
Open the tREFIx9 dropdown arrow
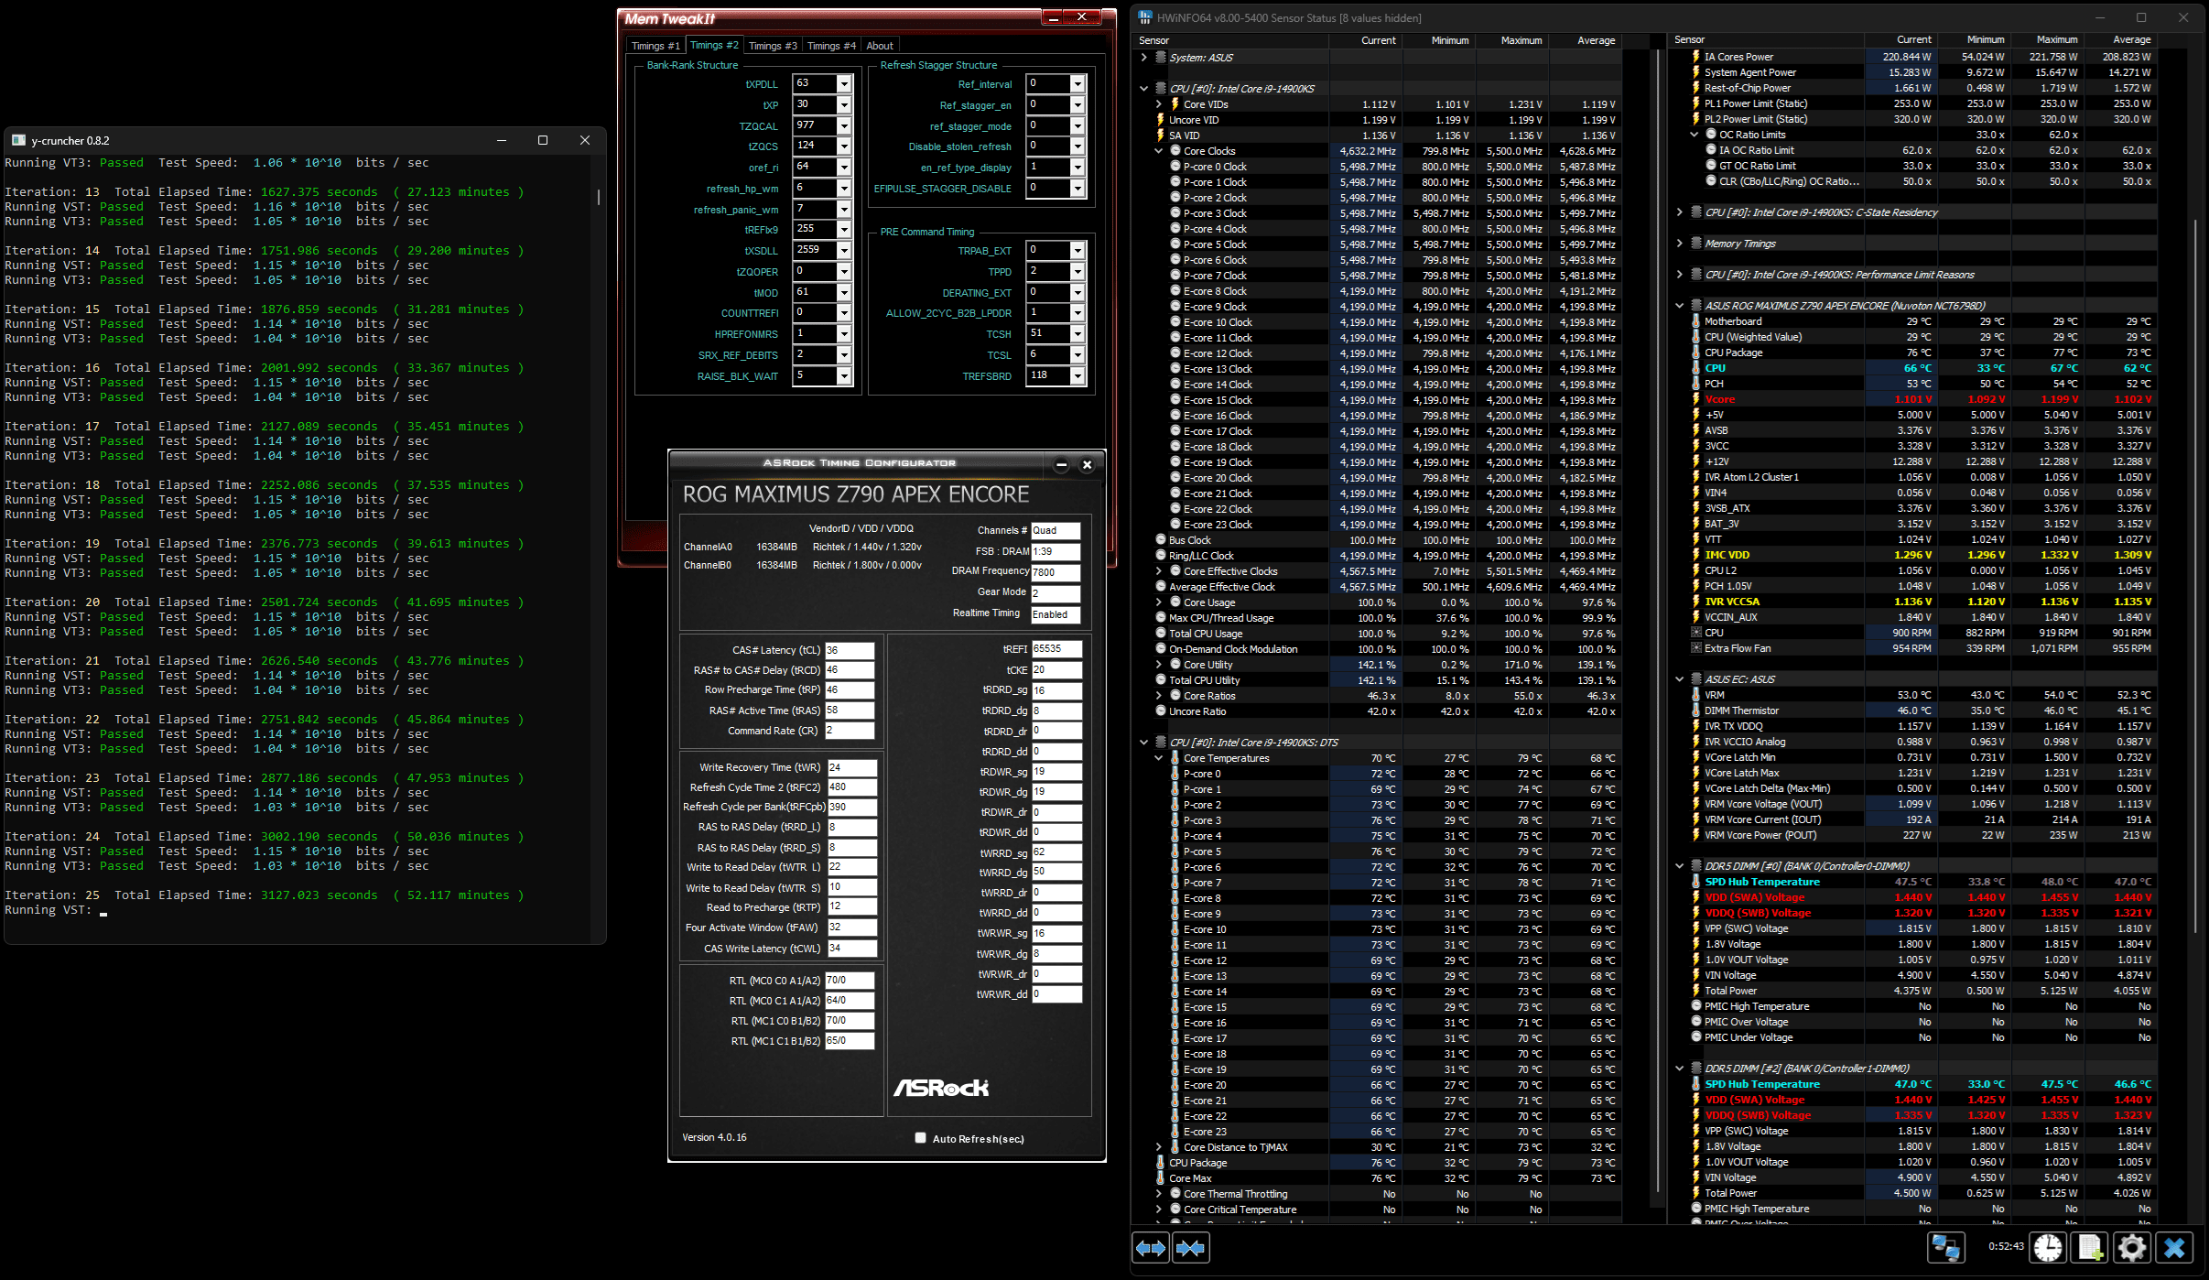(x=844, y=230)
